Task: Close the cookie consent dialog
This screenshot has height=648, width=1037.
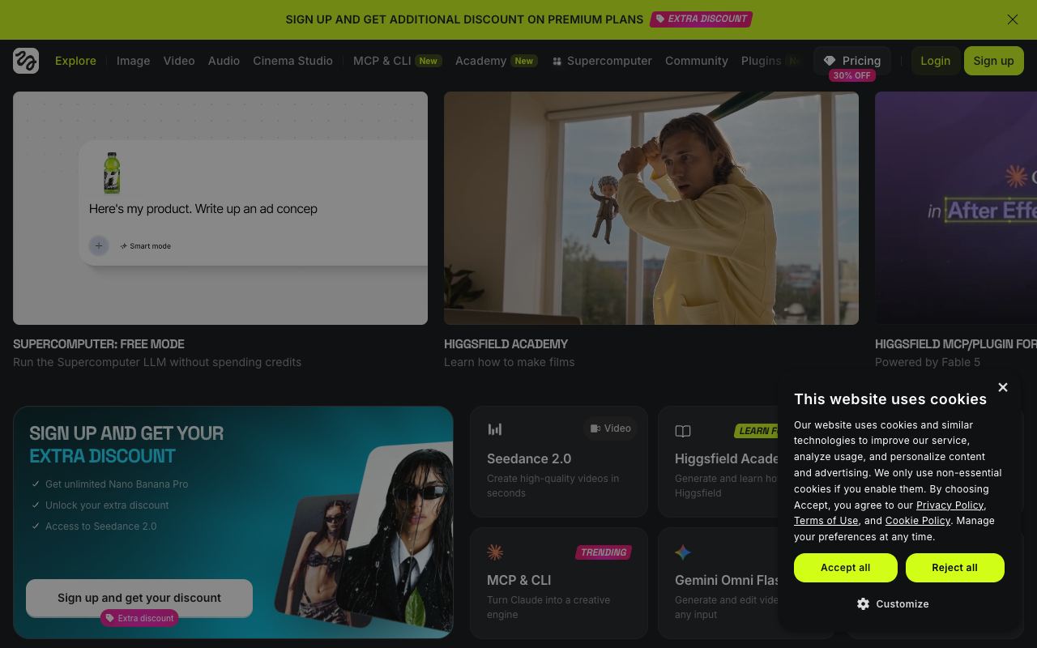Action: tap(1003, 387)
